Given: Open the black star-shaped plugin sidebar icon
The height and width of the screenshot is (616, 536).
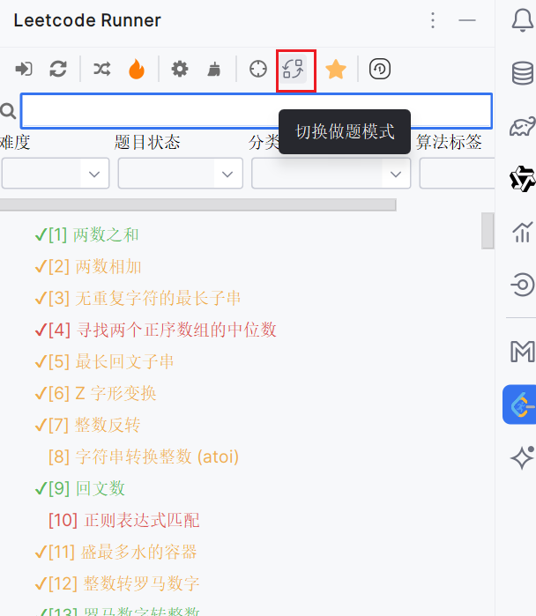Looking at the screenshot, I should point(523,179).
